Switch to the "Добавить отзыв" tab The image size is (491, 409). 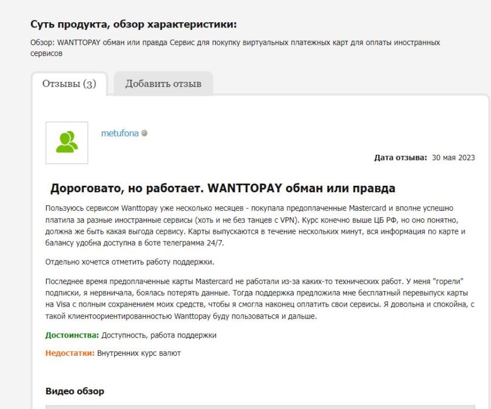[x=163, y=84]
